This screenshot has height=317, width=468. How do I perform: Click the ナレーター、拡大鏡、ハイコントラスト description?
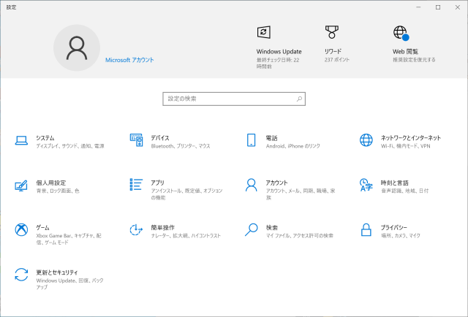186,236
